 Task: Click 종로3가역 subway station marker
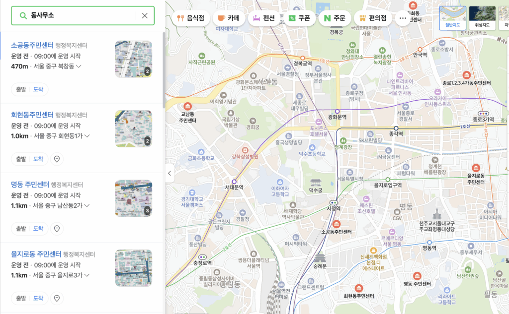[483, 114]
